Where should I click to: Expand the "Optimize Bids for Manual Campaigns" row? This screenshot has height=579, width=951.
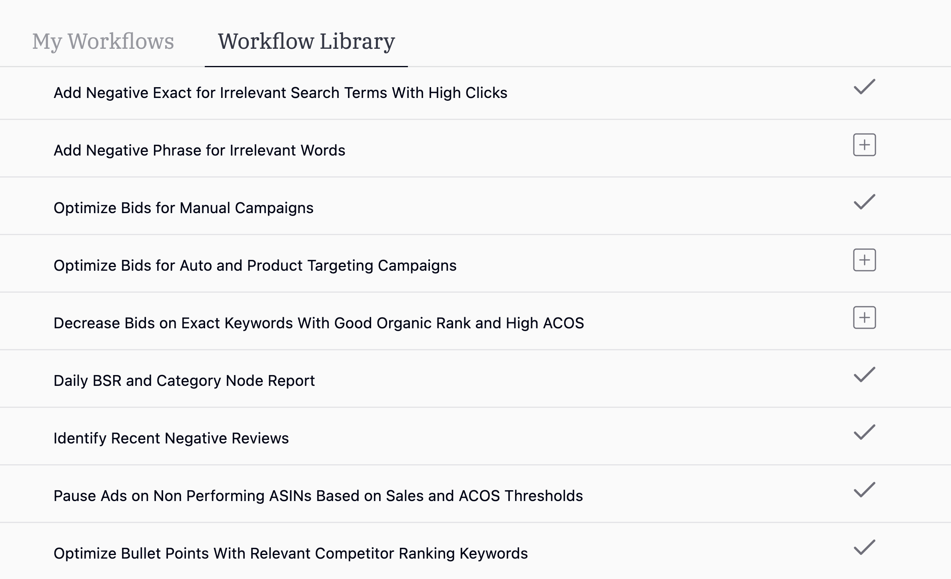tap(184, 208)
